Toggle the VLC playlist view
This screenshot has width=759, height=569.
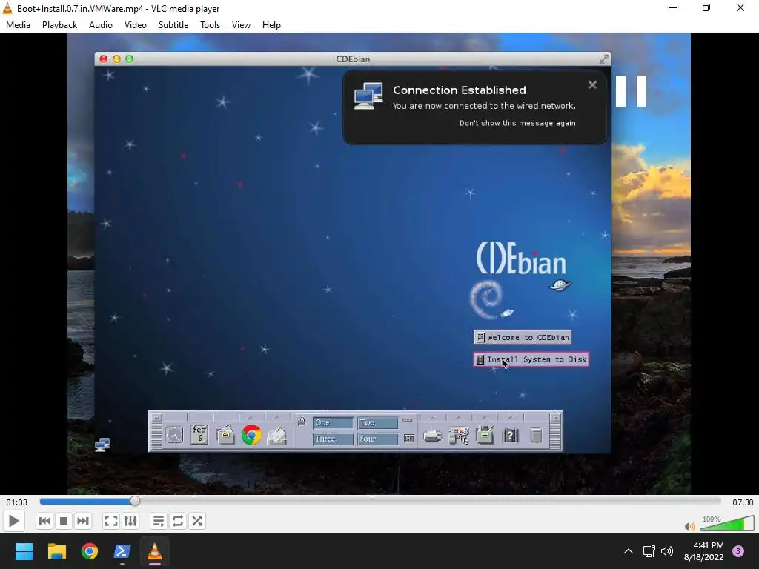click(159, 521)
